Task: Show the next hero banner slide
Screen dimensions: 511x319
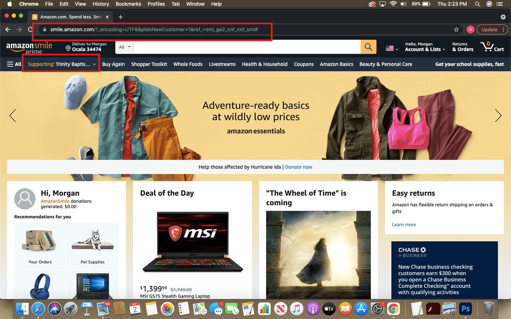Action: pos(498,116)
